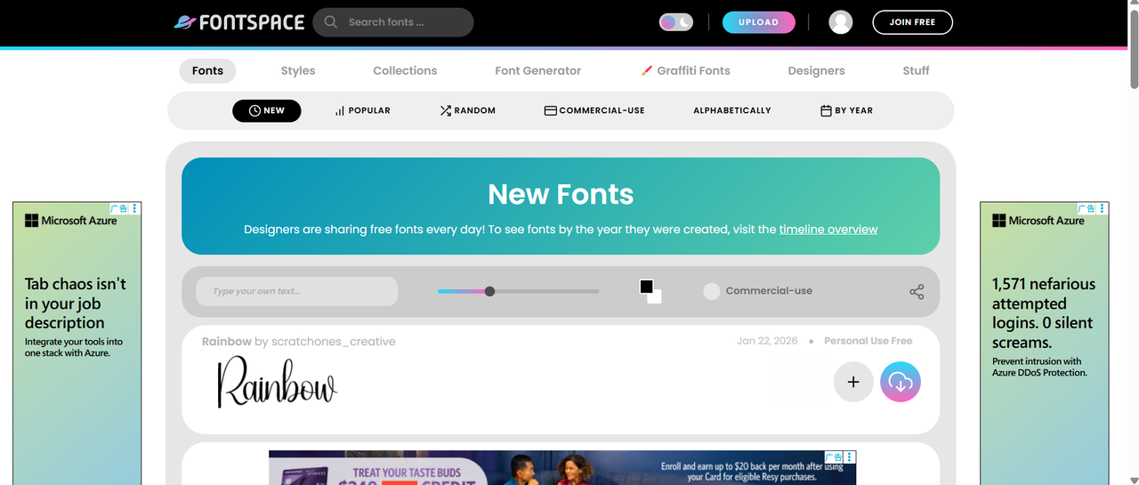The image size is (1139, 485).
Task: Click the Join Free button
Action: (912, 22)
